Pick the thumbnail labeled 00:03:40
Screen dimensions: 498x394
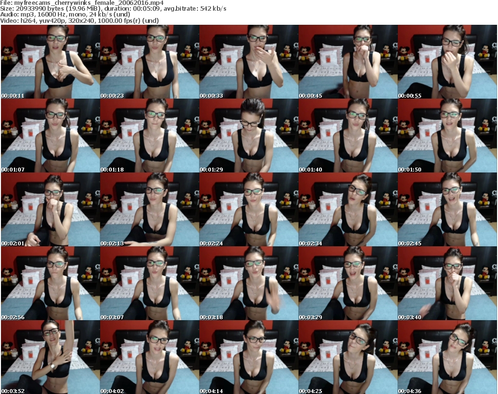(447, 283)
